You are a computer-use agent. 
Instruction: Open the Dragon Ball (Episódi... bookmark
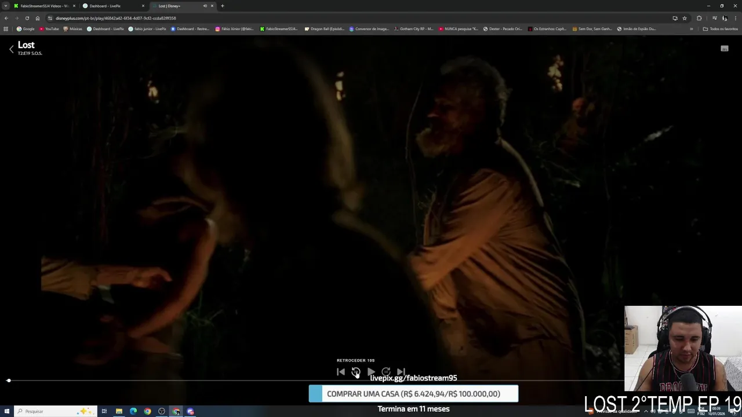coord(325,29)
